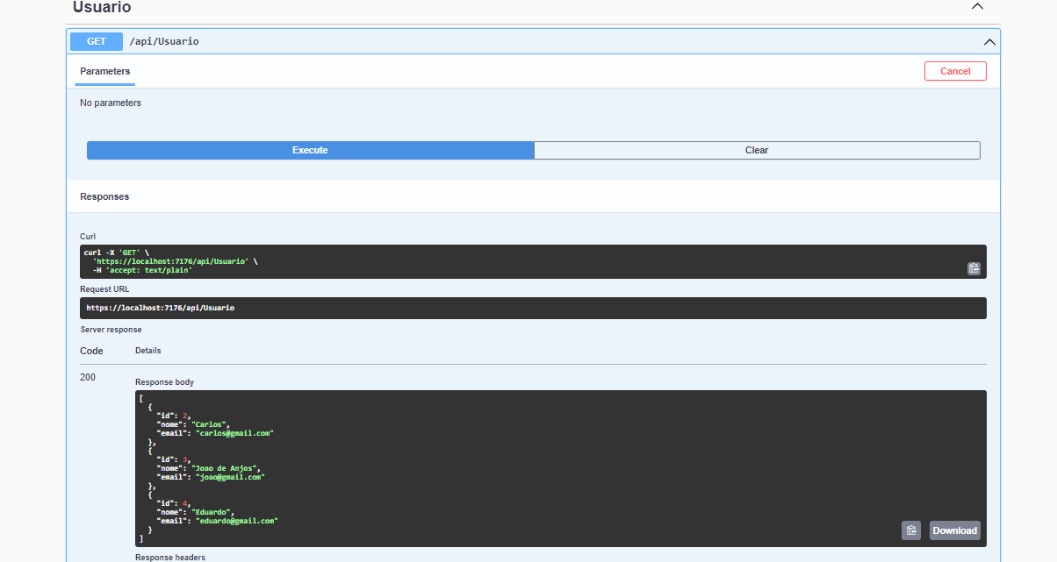
Task: Click the No parameters text
Action: tap(111, 103)
